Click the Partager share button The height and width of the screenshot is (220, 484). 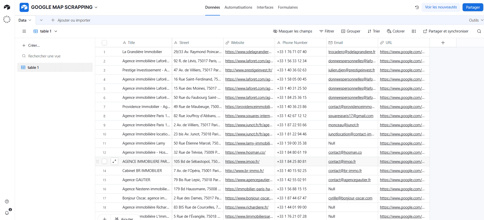pos(473,7)
